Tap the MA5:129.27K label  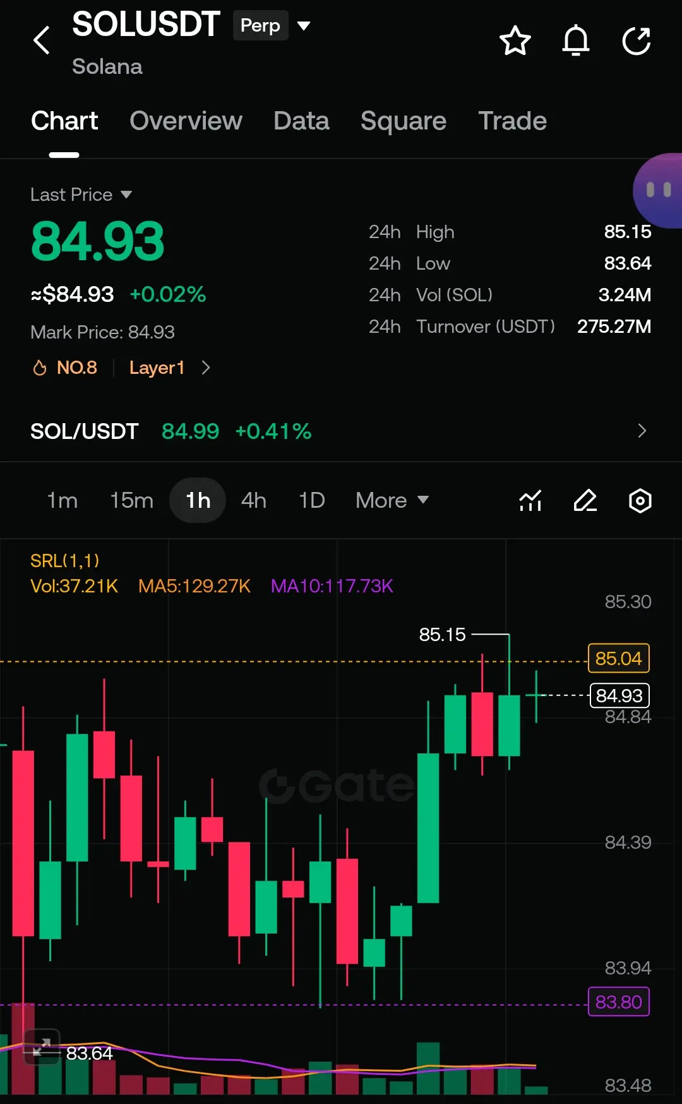click(x=194, y=586)
